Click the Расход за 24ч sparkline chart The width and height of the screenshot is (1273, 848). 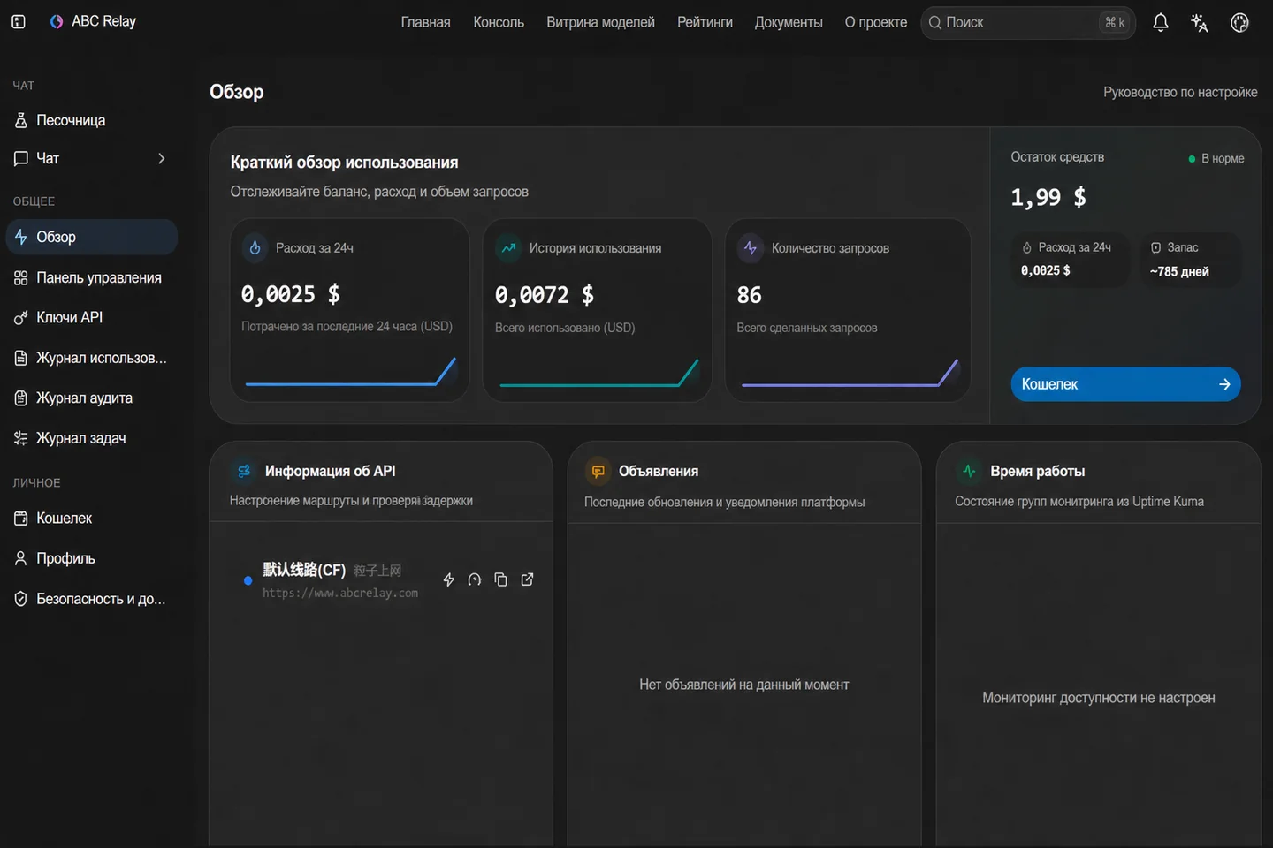(x=350, y=372)
